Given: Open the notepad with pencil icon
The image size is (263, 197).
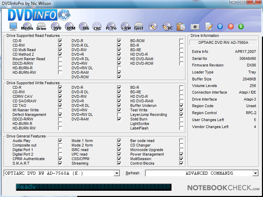Looking at the screenshot, I should pos(209,26).
